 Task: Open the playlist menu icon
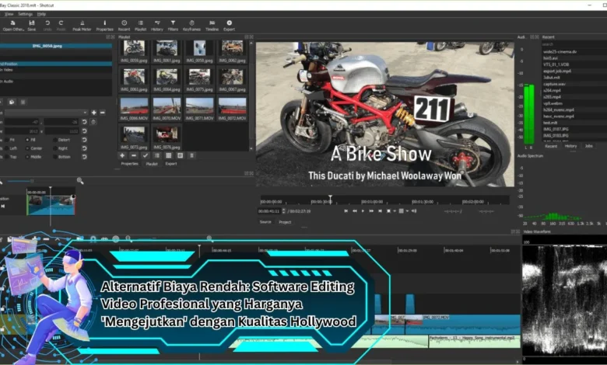(191, 155)
